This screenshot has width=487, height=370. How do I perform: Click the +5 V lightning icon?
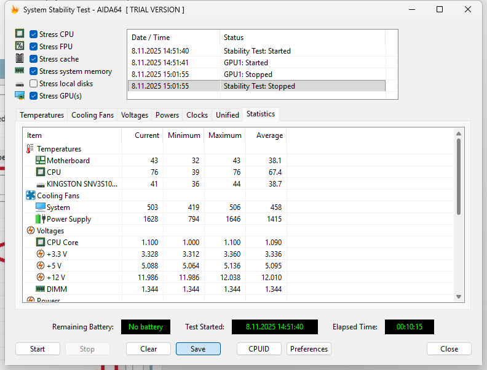41,265
